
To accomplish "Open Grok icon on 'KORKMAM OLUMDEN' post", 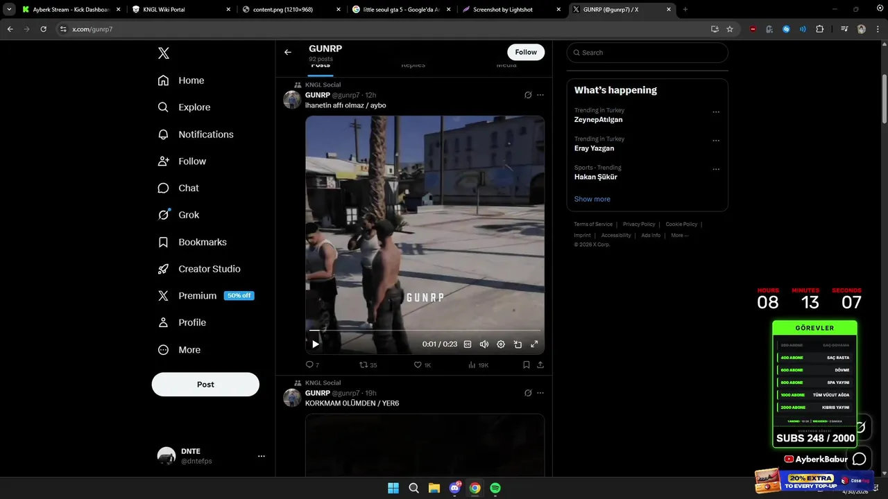I will tap(528, 393).
